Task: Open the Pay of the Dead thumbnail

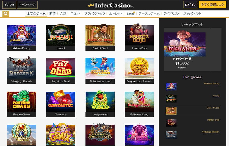Action: coord(61,68)
